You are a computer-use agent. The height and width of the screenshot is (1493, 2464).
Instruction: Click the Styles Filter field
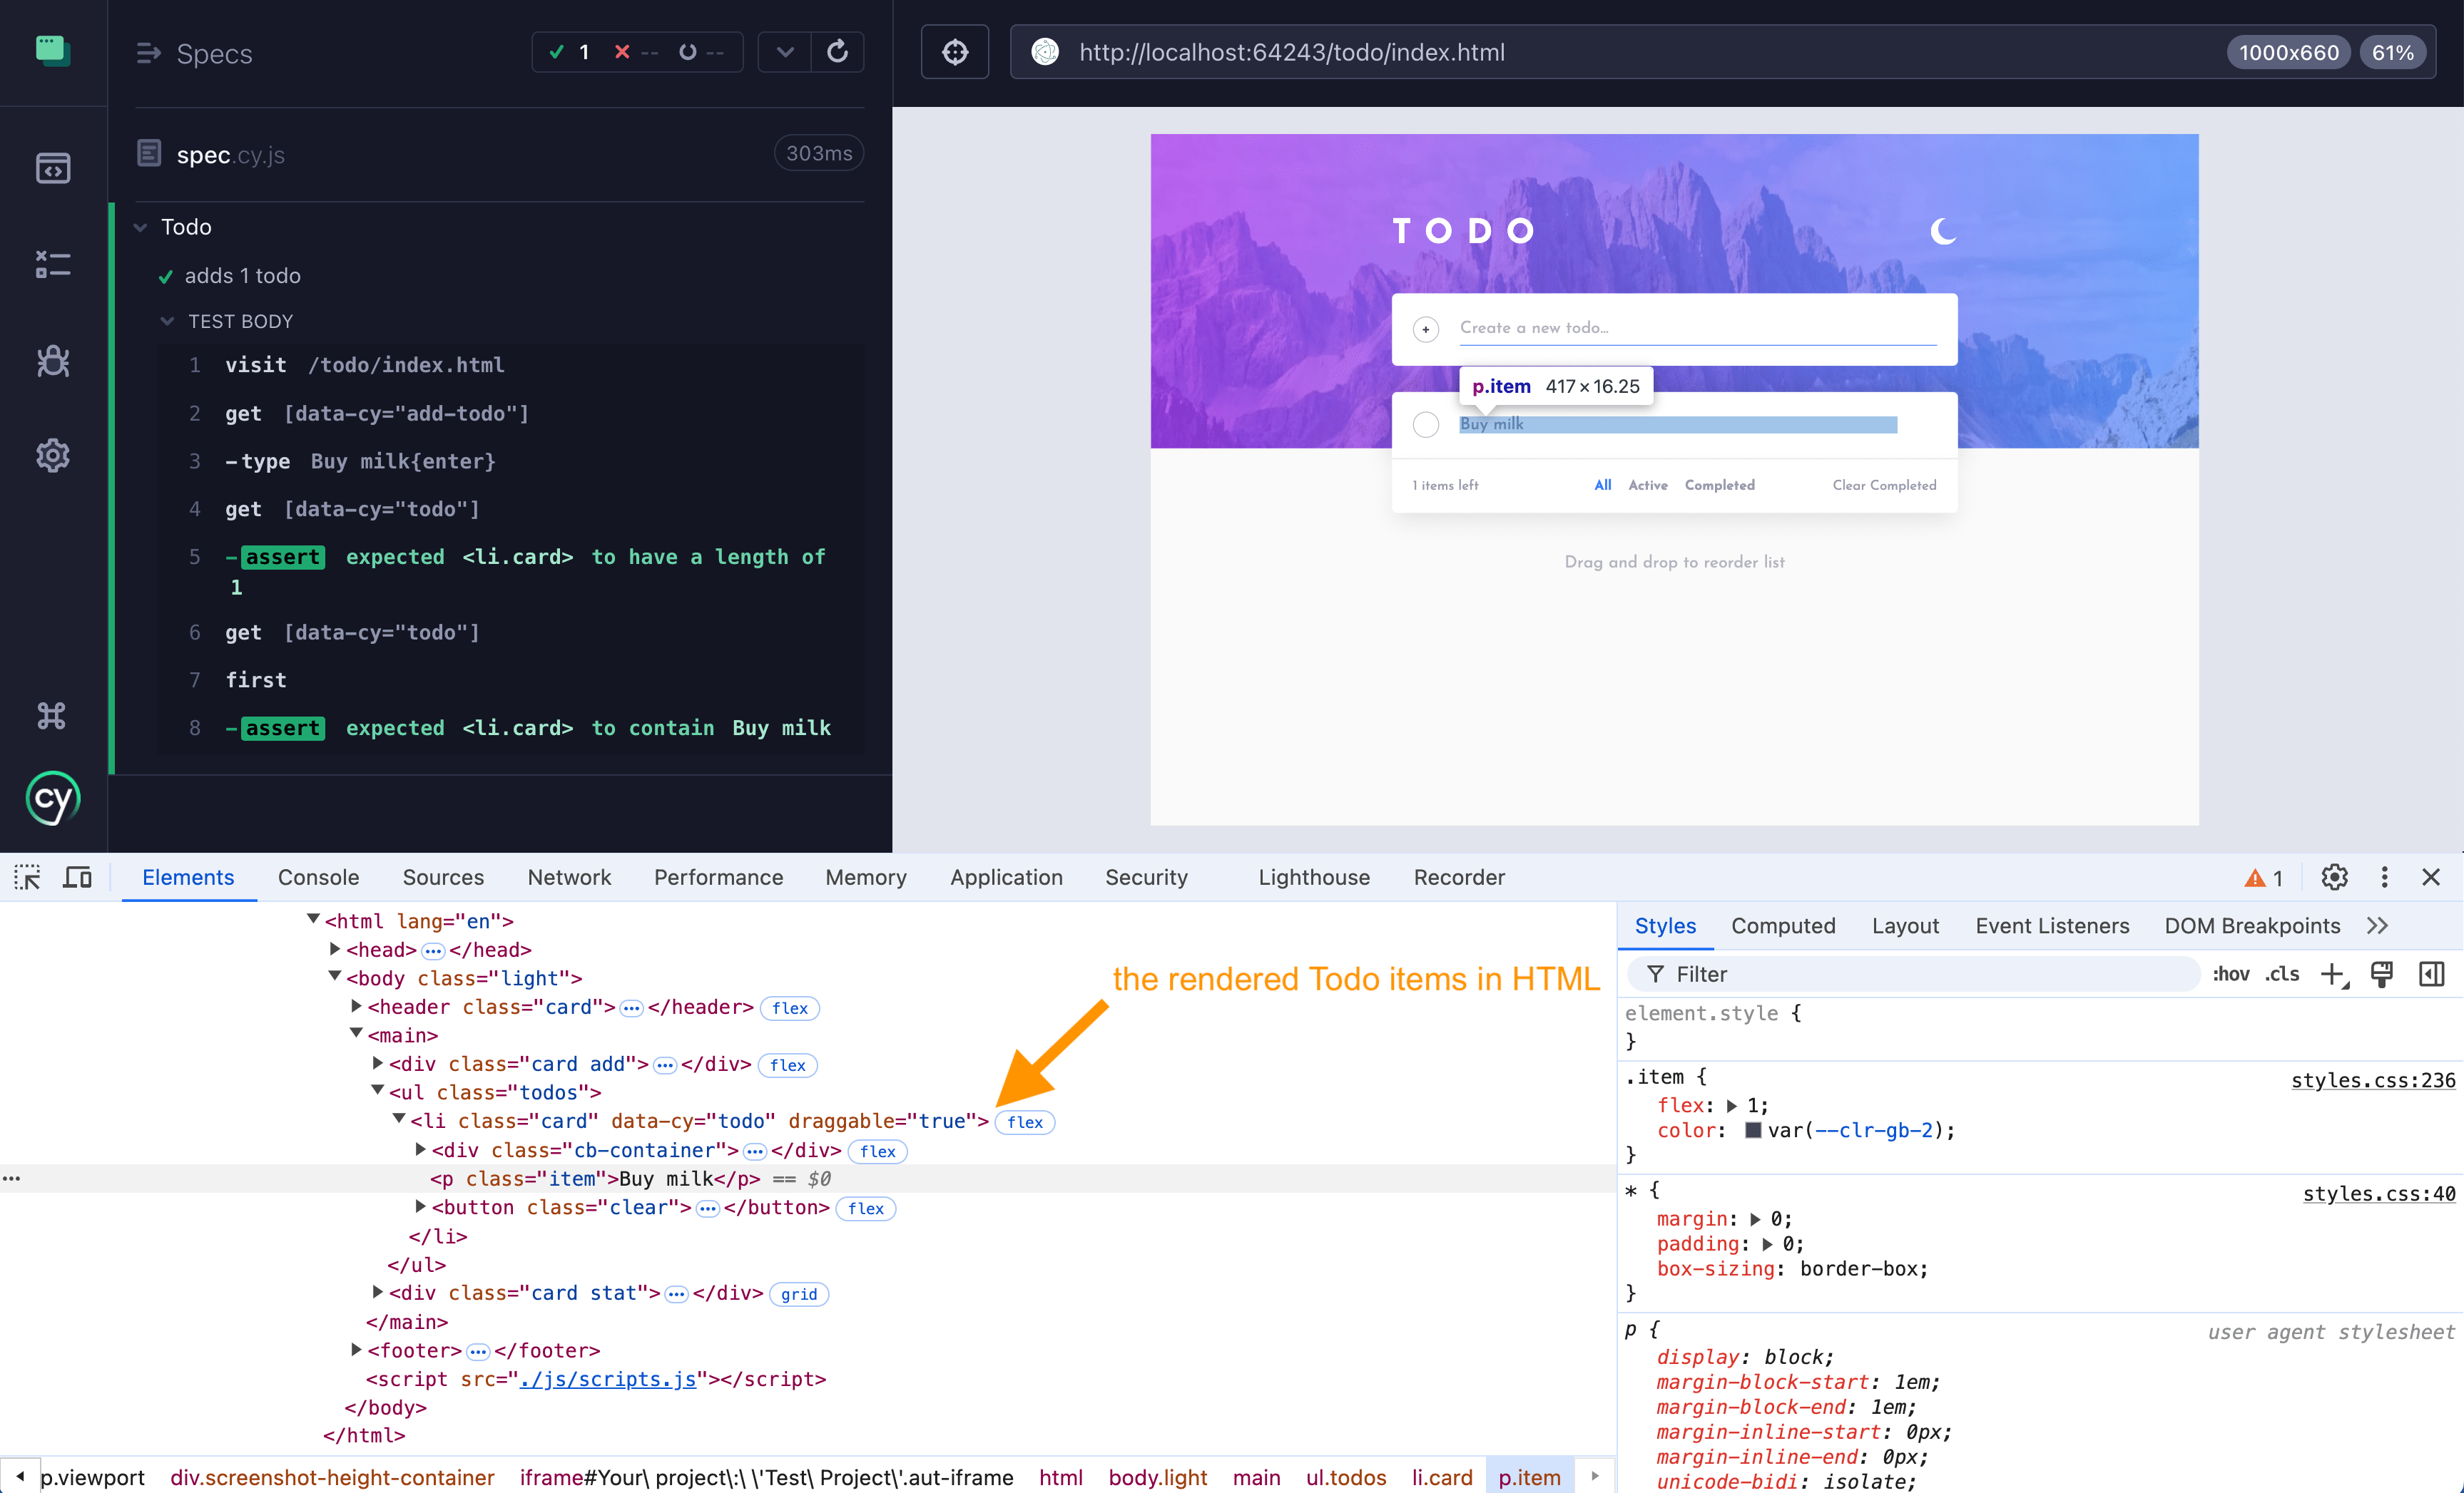click(x=1913, y=975)
